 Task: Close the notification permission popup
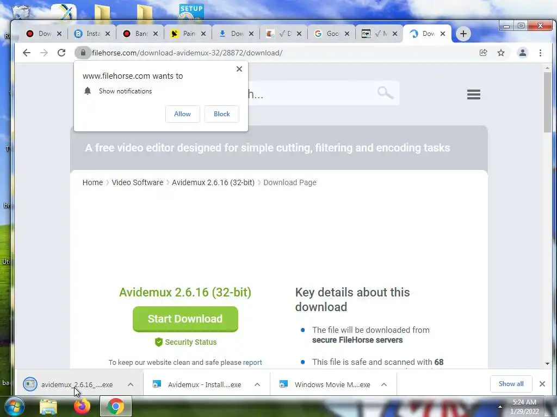coord(239,69)
